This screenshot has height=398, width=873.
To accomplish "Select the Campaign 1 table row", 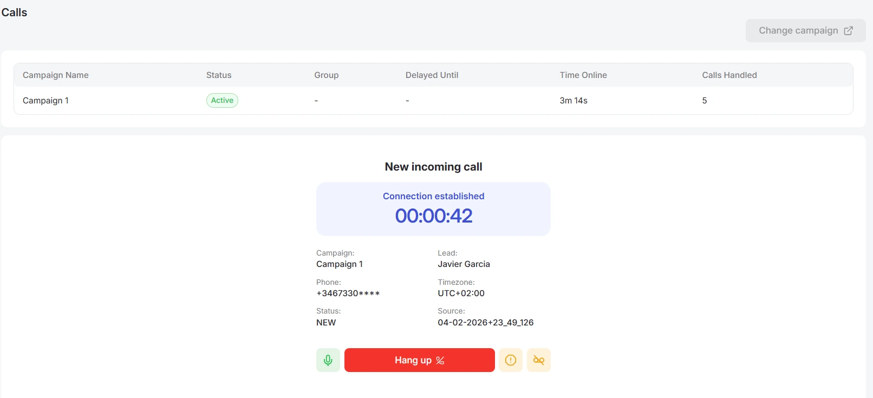I will tap(433, 101).
